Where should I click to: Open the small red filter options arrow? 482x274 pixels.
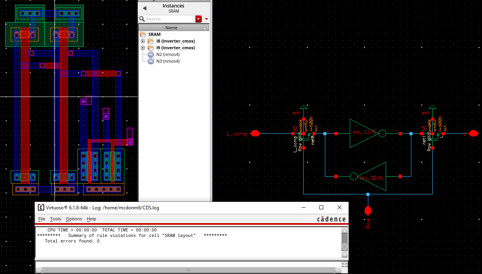(206, 19)
